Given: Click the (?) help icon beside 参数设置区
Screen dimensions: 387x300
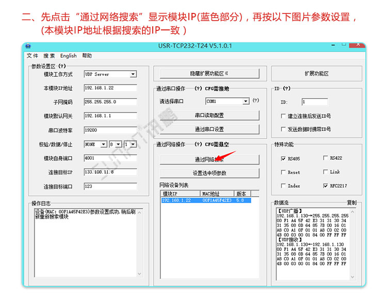Looking at the screenshot, I should click(x=62, y=66).
